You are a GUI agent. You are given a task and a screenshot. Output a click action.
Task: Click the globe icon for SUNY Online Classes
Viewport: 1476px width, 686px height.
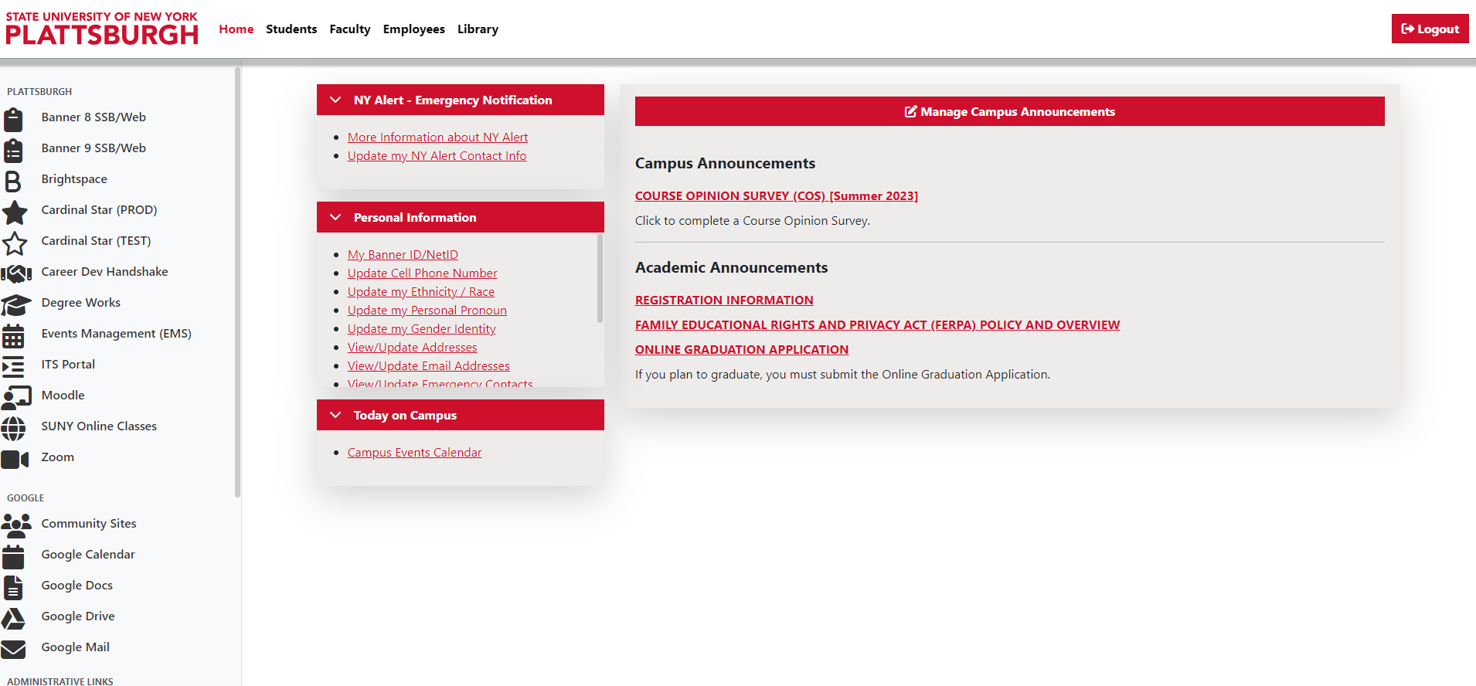13,429
